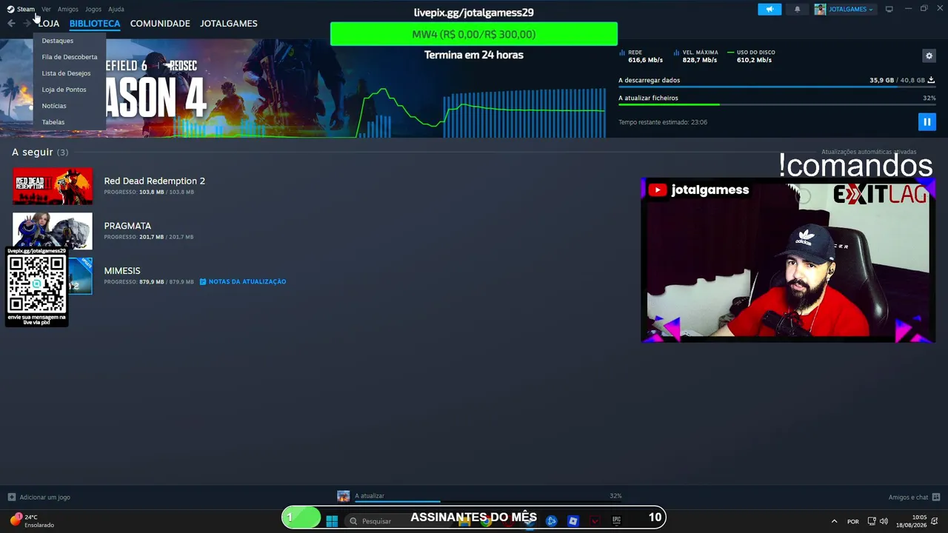Click the announcements megaphone button

(x=770, y=9)
